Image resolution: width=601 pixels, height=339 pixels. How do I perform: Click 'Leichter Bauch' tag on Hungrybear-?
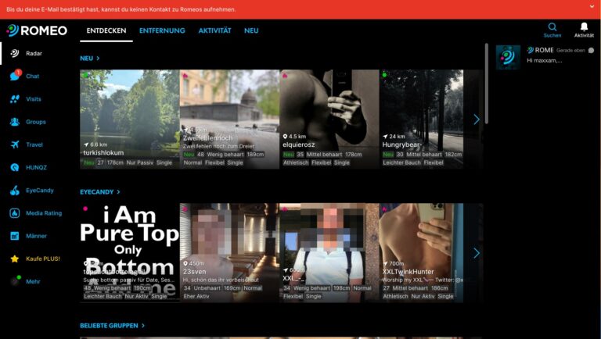(x=401, y=162)
